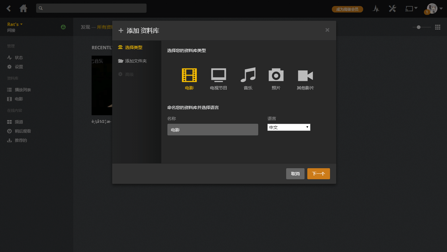Click the 下一个 button
The height and width of the screenshot is (252, 447).
(x=318, y=174)
